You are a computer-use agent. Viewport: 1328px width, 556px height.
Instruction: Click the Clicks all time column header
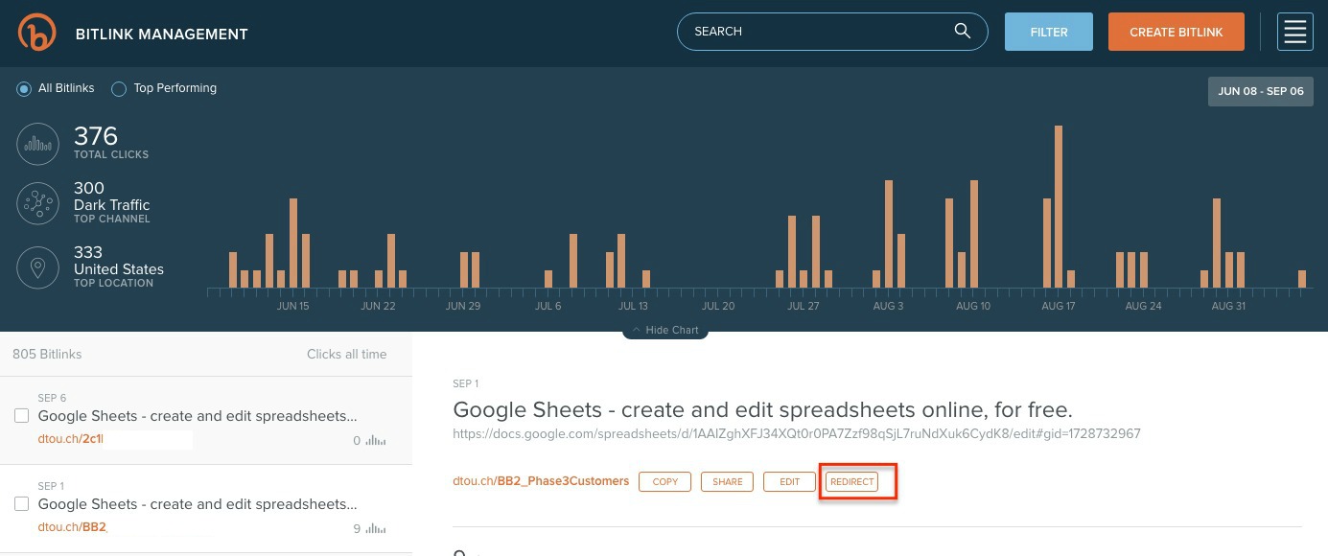[x=347, y=354]
